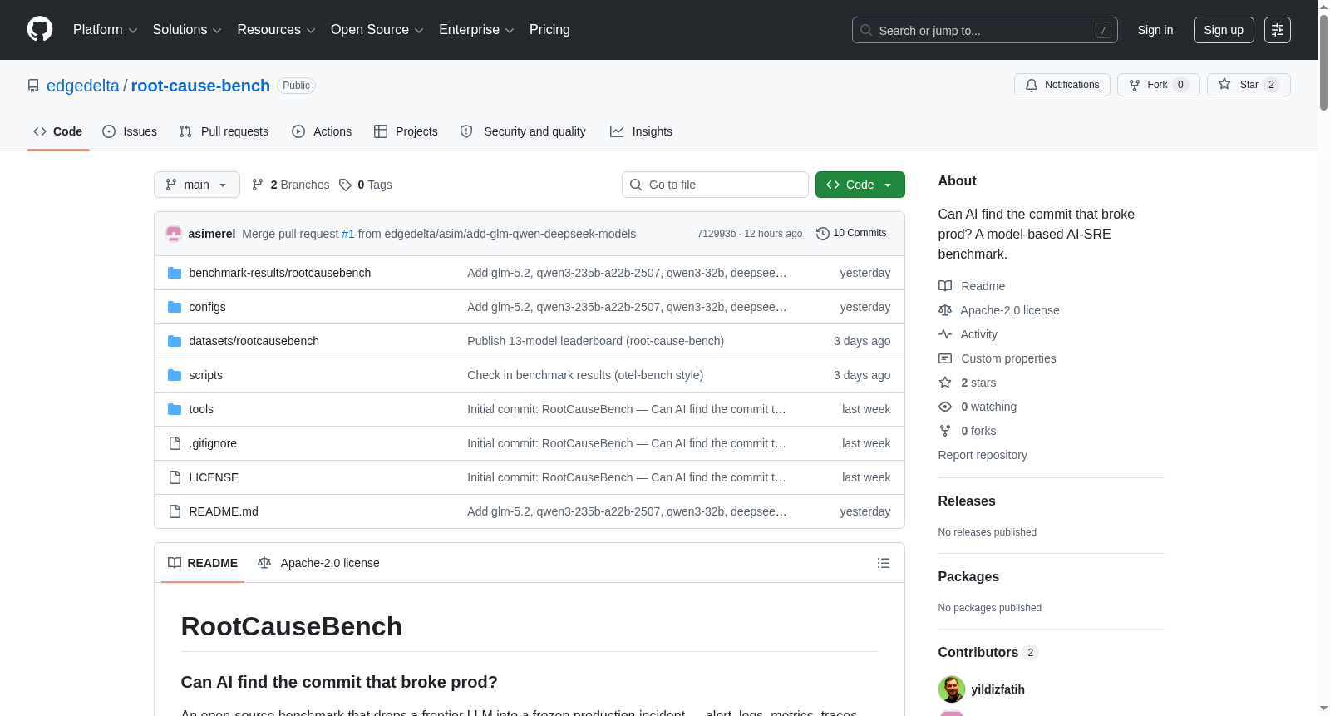Click Report repository link

coord(983,455)
